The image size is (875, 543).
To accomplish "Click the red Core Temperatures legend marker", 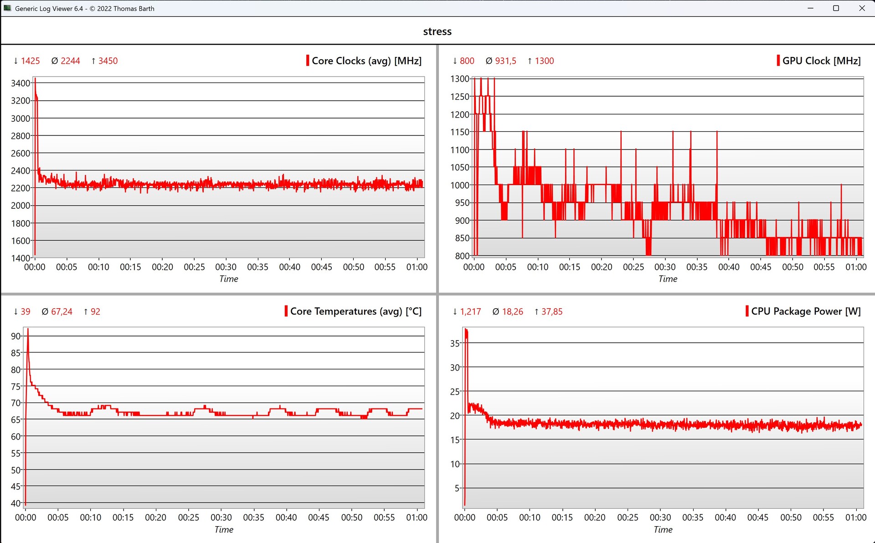I will (286, 311).
